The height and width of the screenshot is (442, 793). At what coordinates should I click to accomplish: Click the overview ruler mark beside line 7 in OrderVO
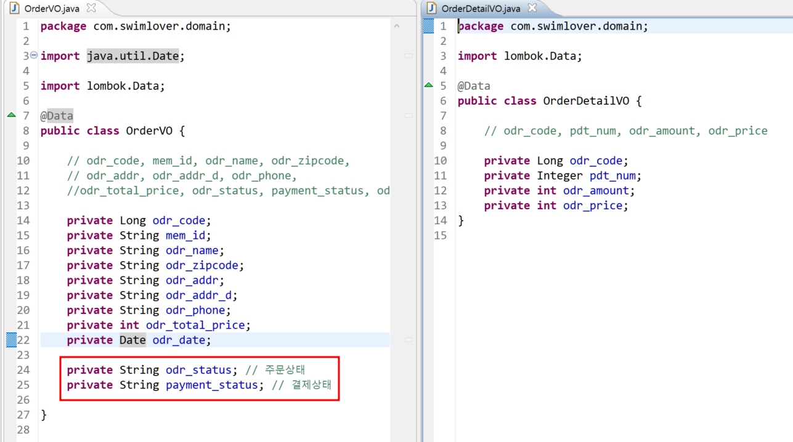tap(409, 116)
